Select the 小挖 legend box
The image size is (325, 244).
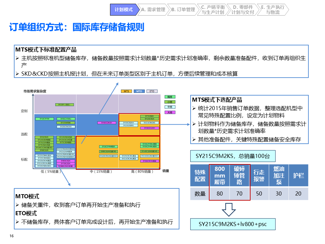click(170, 102)
